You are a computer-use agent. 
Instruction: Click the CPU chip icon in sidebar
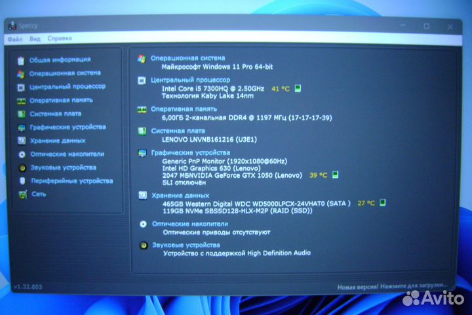pyautogui.click(x=21, y=88)
